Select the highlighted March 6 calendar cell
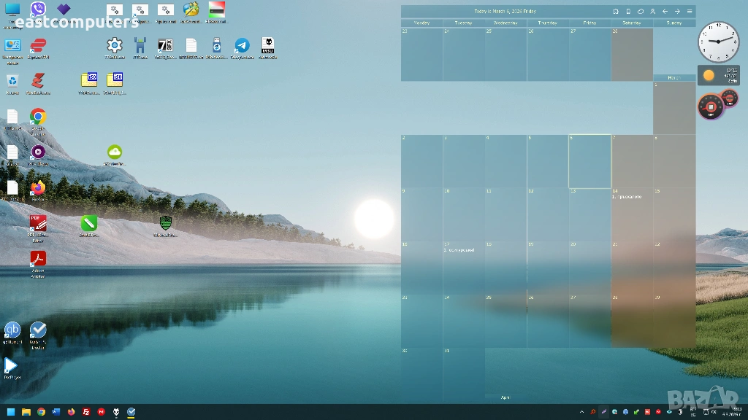748x420 pixels. tap(589, 161)
